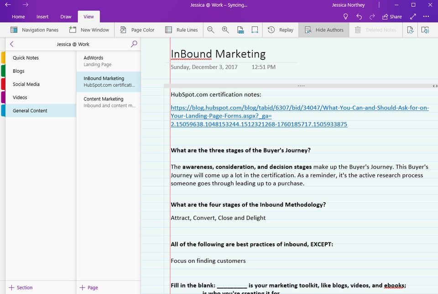Image resolution: width=438 pixels, height=294 pixels.
Task: Enter full screen using the diagonal arrow icon
Action: (x=412, y=16)
